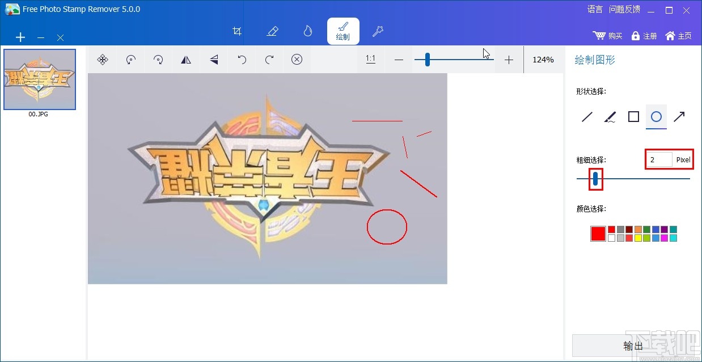Select the rectangle shape
This screenshot has width=702, height=362.
(x=633, y=116)
